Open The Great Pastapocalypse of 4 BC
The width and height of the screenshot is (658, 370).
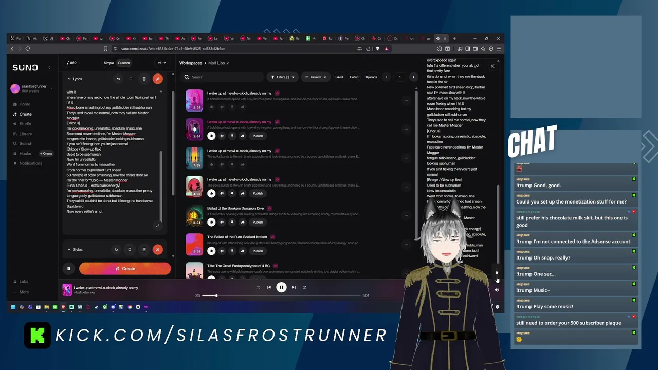click(x=239, y=266)
